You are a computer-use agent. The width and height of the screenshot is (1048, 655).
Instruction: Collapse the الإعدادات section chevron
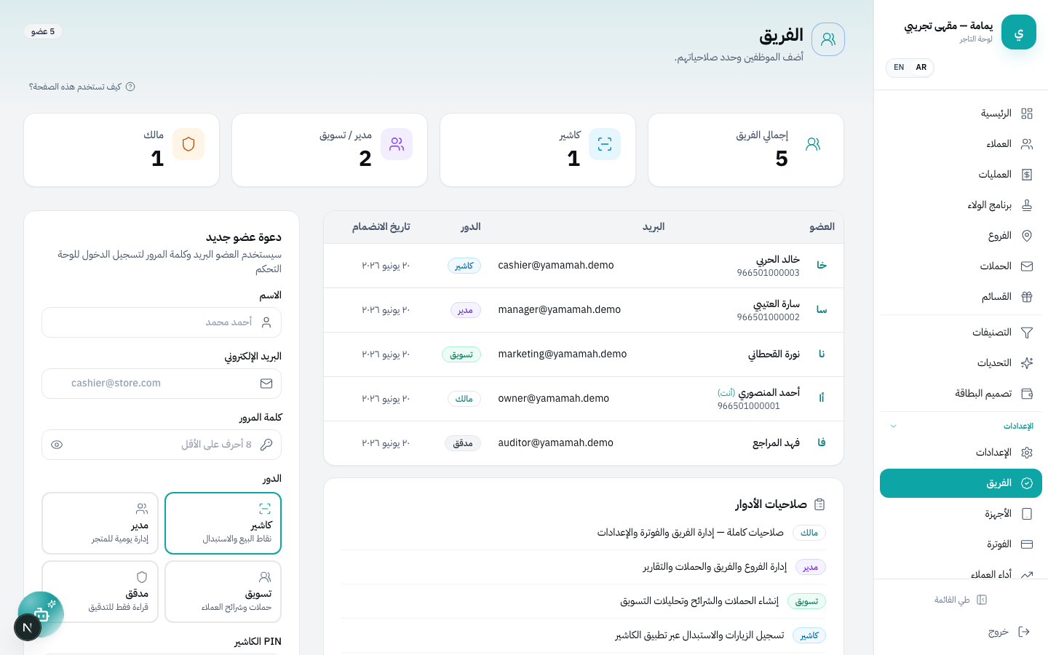893,426
